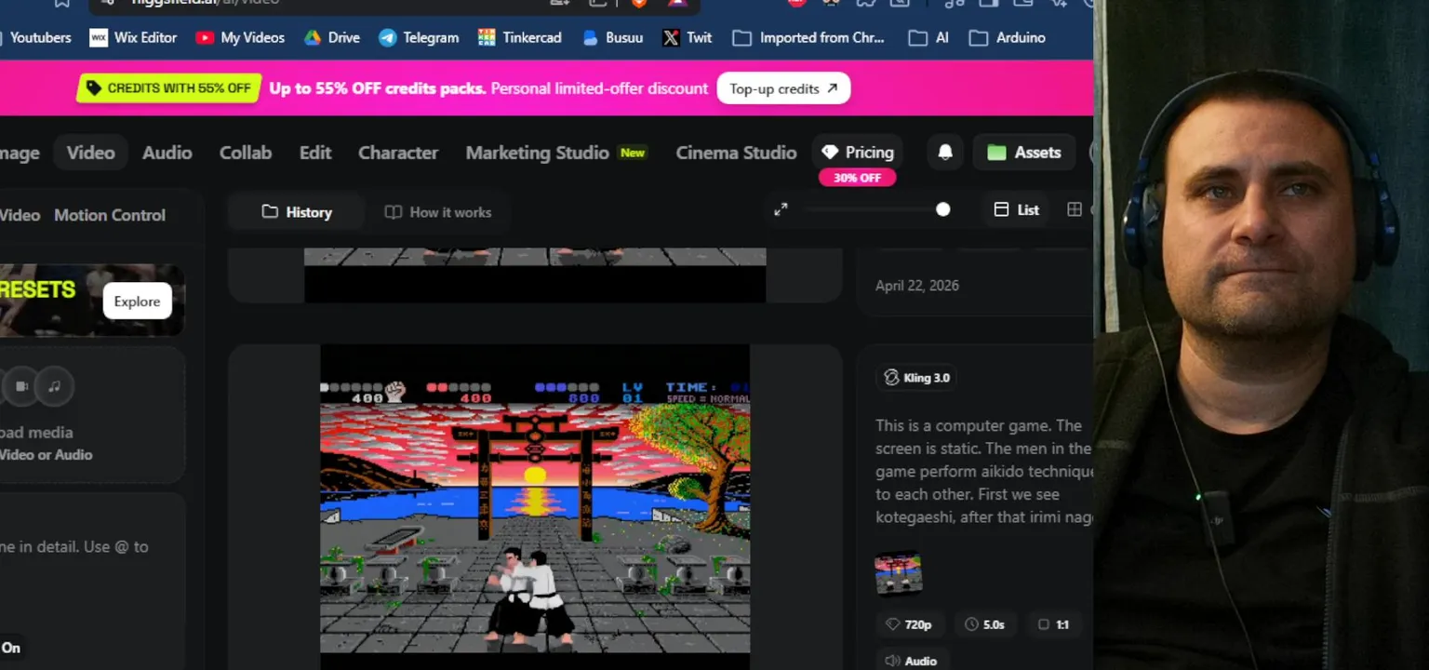Click the music note upload icon

(54, 386)
